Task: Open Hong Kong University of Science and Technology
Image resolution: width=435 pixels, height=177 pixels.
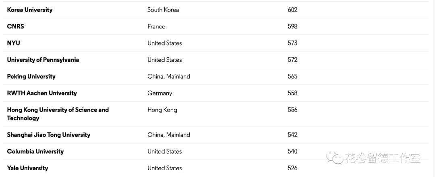Action: pos(58,114)
